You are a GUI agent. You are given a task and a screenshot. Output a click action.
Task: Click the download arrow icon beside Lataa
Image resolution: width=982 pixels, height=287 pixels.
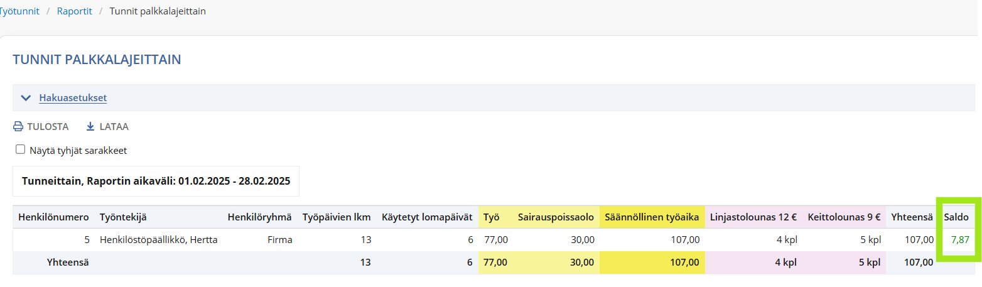tap(90, 127)
